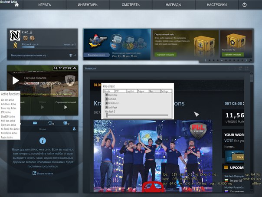This screenshot has height=197, width=262.
Task: Adjust the Max flash slider
Action: coord(138,115)
